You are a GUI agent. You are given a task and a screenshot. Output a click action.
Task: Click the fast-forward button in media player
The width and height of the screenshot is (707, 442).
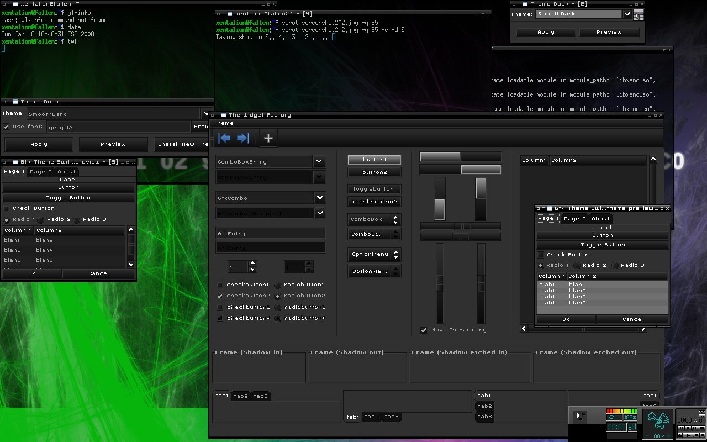pyautogui.click(x=695, y=428)
